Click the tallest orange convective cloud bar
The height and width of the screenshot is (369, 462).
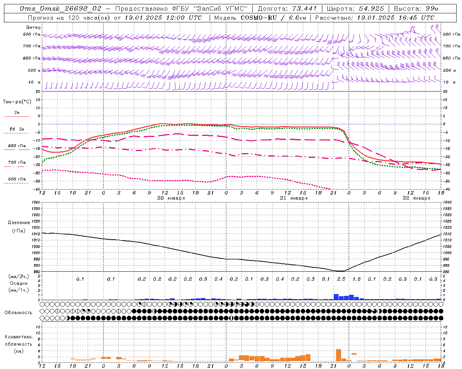339,355
